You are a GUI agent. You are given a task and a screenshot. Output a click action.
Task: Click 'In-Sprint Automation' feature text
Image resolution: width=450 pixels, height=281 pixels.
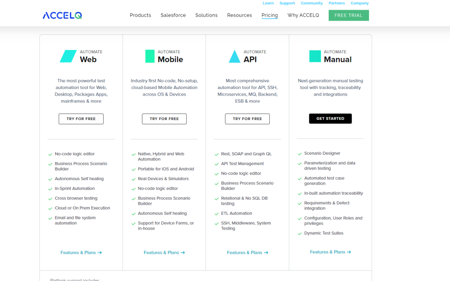click(75, 189)
